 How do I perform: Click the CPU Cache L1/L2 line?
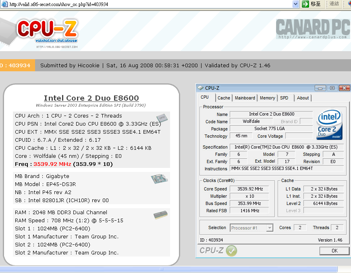pyautogui.click(x=83, y=148)
